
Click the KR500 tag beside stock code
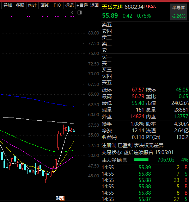pos(150,6)
